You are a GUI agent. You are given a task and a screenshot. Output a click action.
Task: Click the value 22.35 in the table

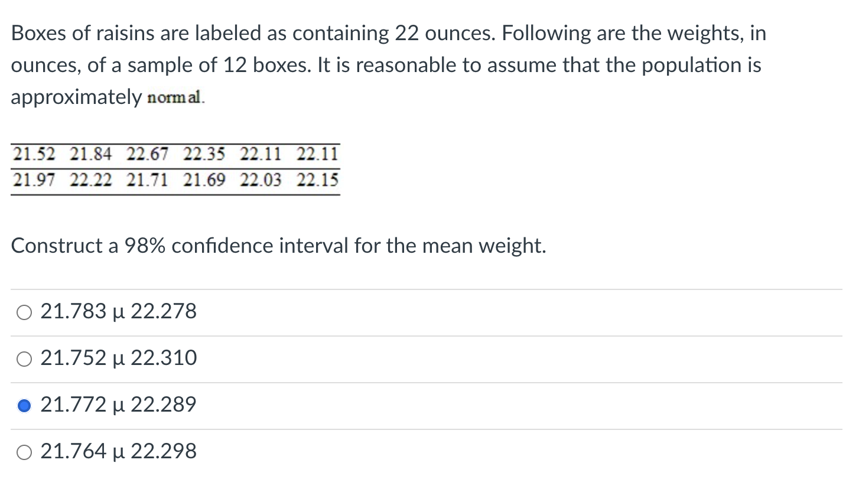204,154
